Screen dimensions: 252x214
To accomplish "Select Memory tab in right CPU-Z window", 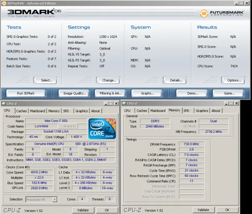I will pos(174,110).
